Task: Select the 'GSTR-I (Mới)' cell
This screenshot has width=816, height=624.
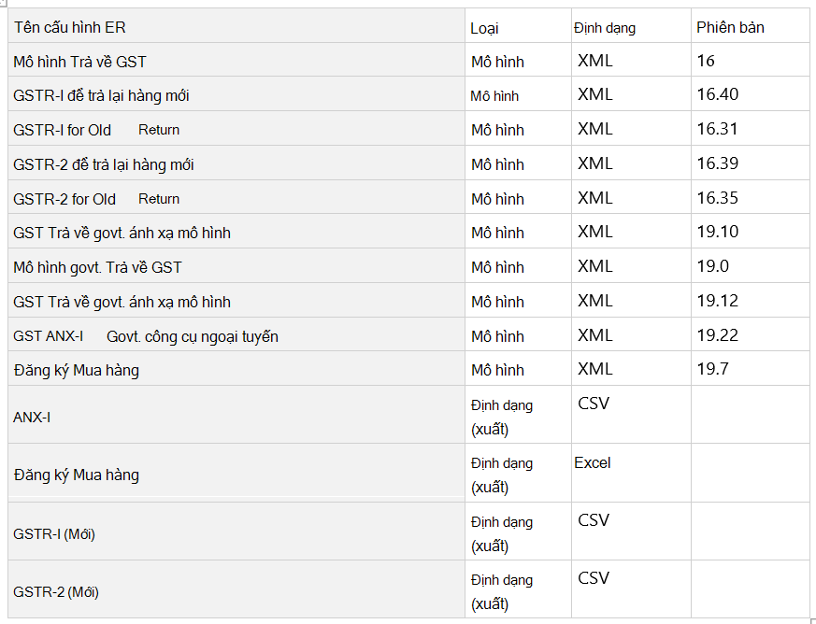Action: (x=236, y=532)
